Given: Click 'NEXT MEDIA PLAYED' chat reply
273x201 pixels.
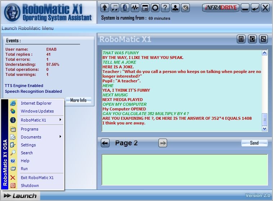Looking at the screenshot, I should point(123,100).
